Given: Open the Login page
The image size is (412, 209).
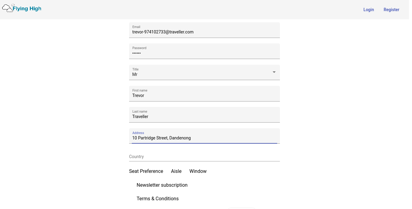Looking at the screenshot, I should pyautogui.click(x=368, y=10).
